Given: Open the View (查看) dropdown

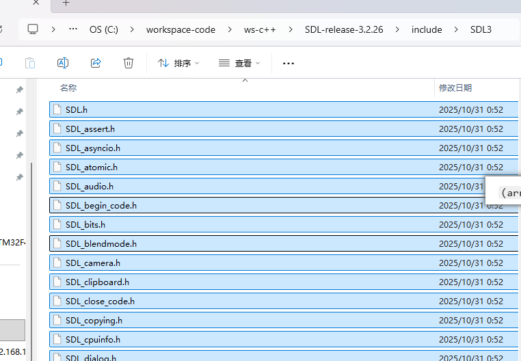Looking at the screenshot, I should point(239,63).
